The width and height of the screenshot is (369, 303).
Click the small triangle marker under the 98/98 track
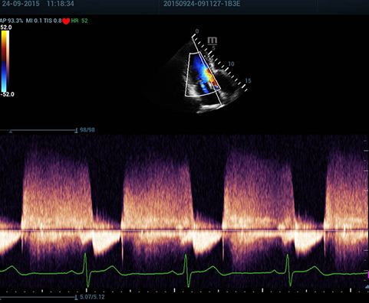[11, 132]
